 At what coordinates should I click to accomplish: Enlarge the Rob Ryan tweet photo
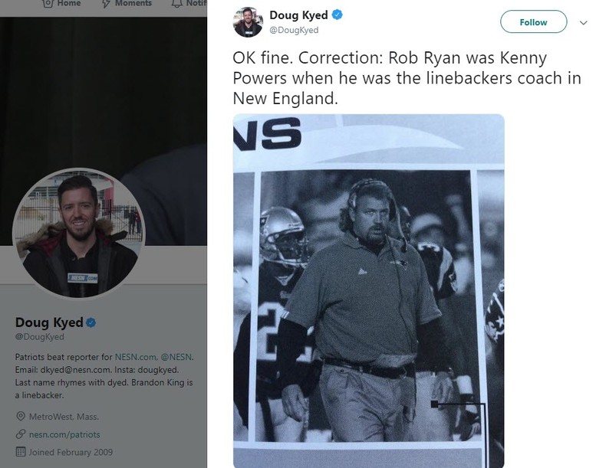pyautogui.click(x=369, y=291)
